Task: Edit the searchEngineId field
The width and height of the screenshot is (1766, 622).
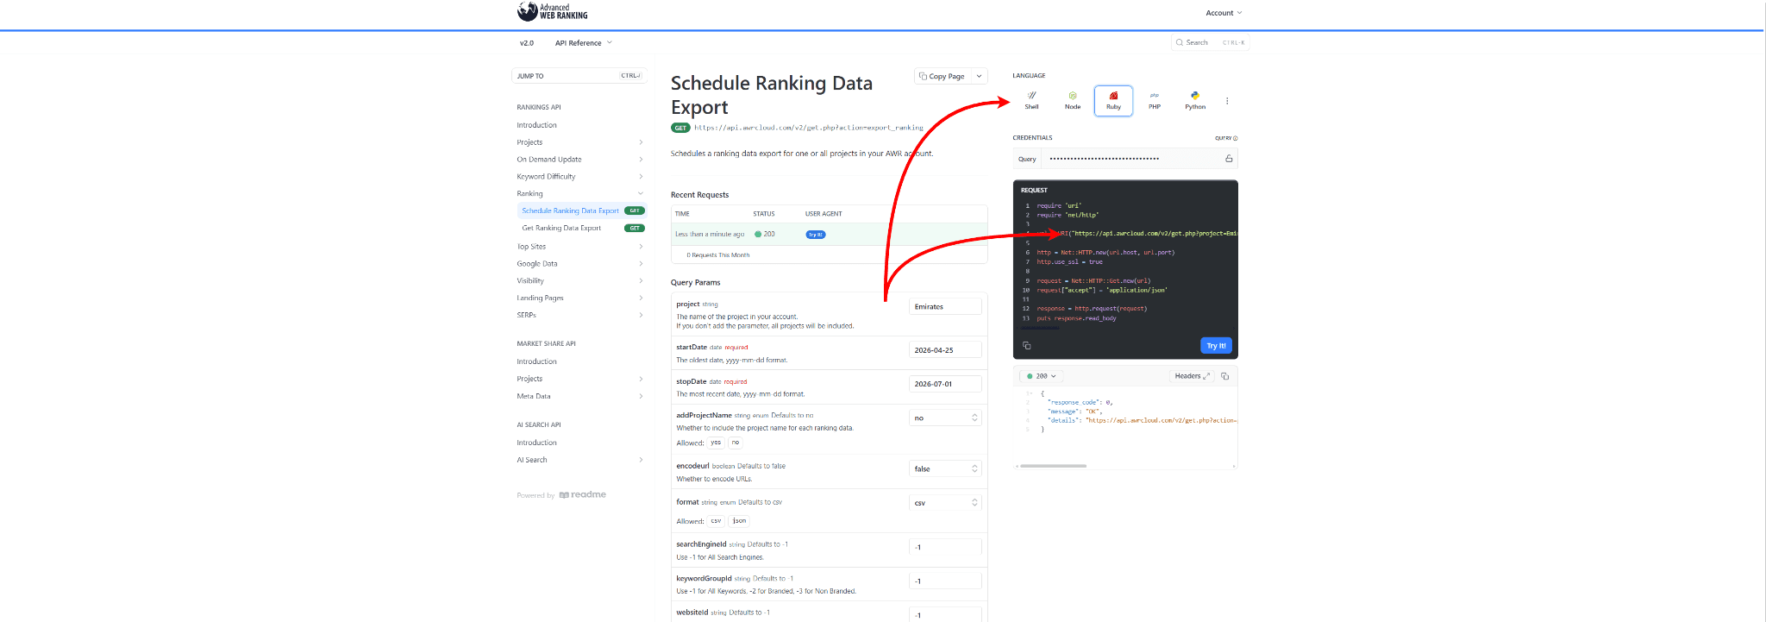Action: (x=945, y=547)
